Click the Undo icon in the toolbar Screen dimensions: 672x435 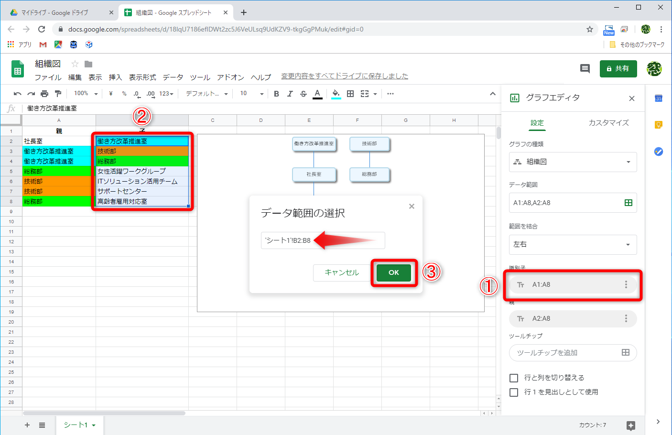click(18, 94)
